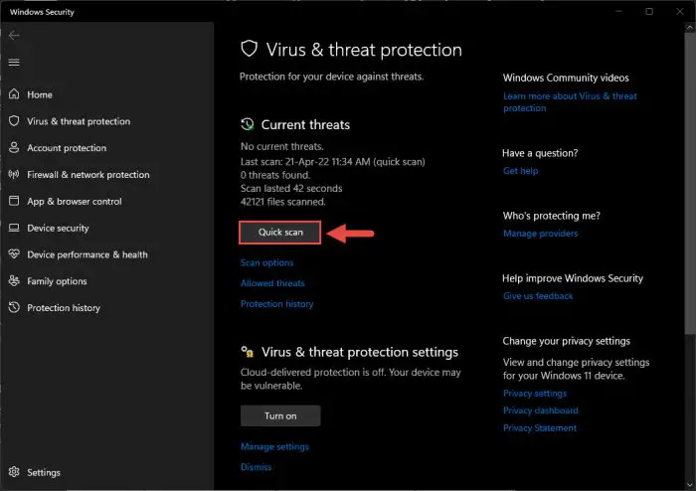Click the Device security laptop icon
This screenshot has height=491, width=696.
tap(14, 228)
